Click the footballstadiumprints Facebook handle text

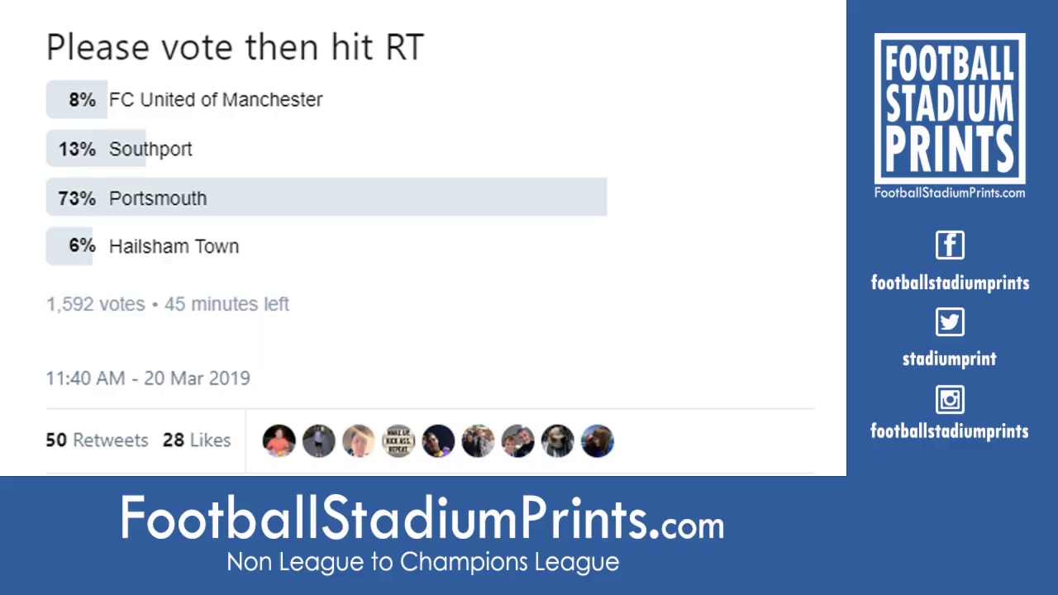tap(950, 283)
